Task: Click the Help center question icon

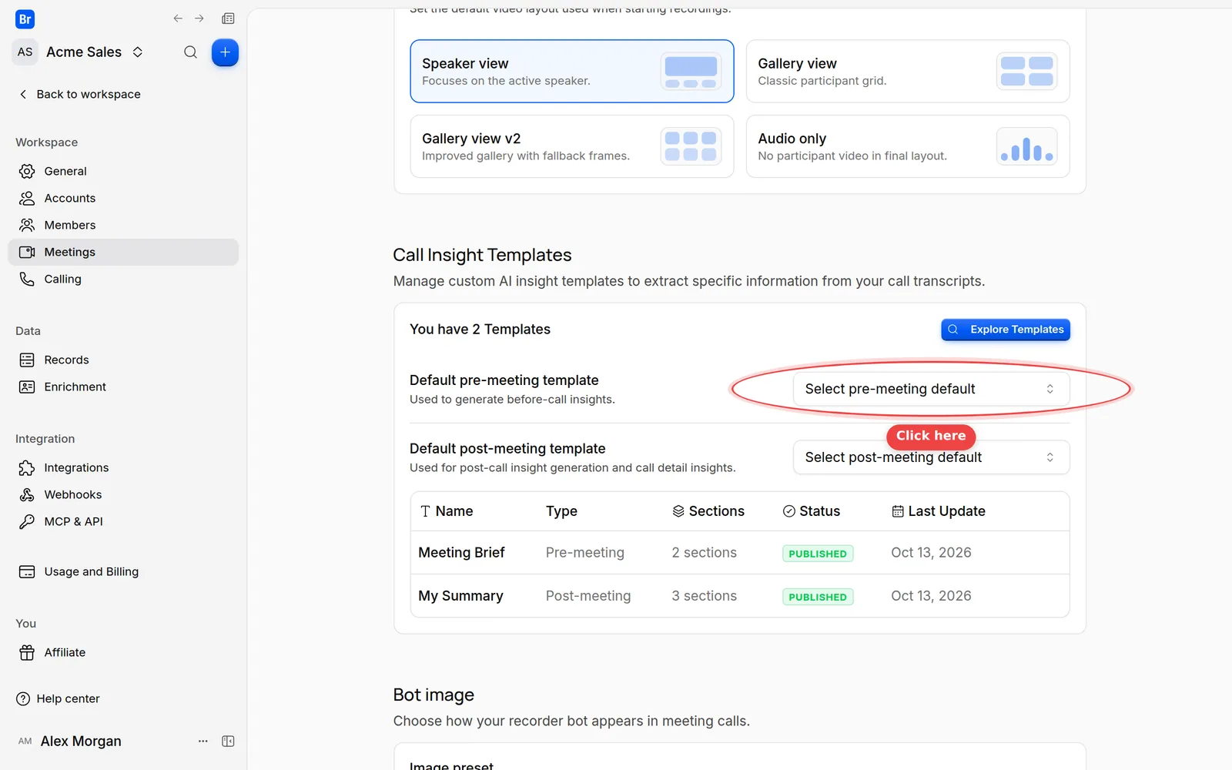Action: click(23, 698)
